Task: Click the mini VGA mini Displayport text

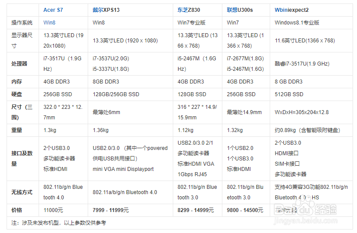Action: 123,169
